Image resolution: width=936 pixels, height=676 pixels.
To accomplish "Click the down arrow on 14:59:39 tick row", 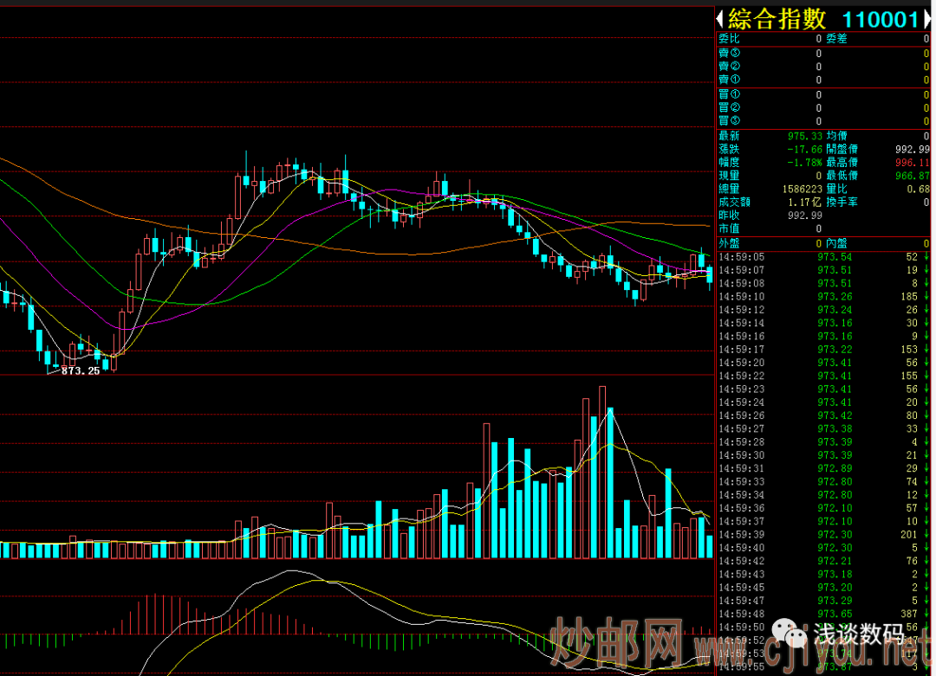I will click(926, 535).
